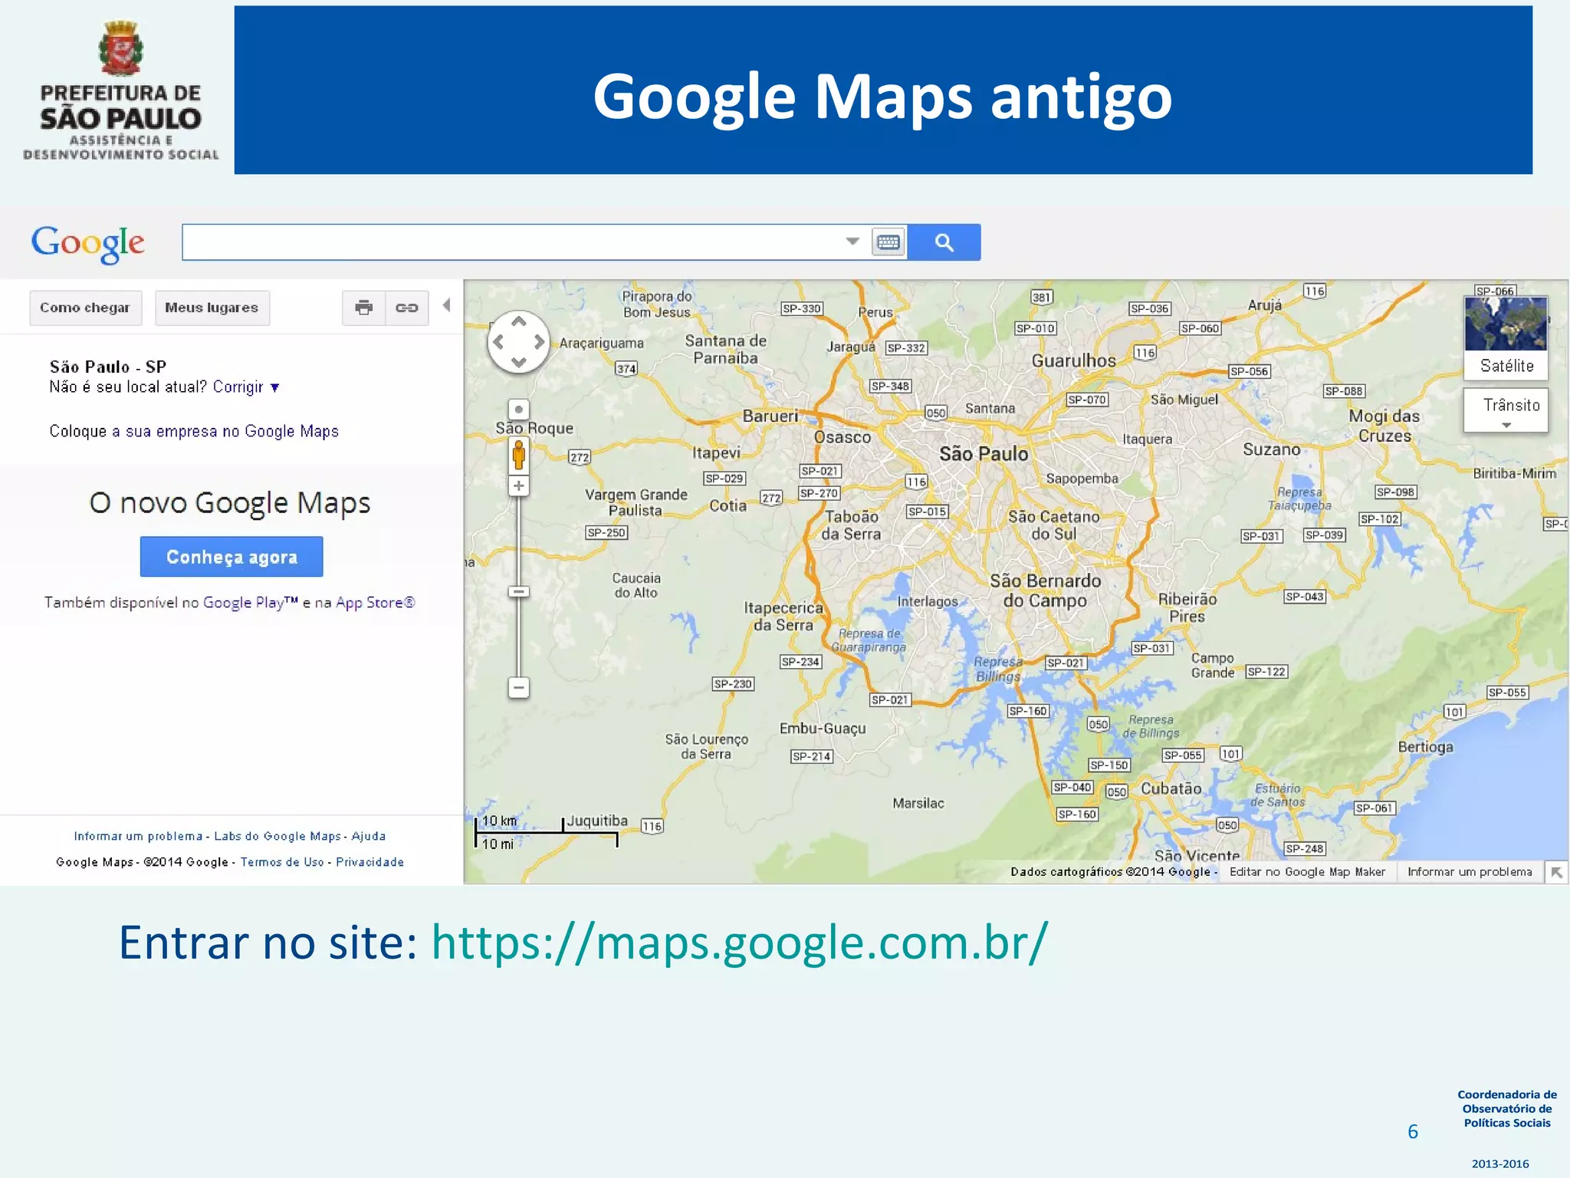Click the zoom slider handle
The height and width of the screenshot is (1178, 1570).
point(519,592)
